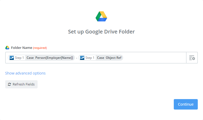Click the Refresh Fields button
The height and width of the screenshot is (120, 203).
pyautogui.click(x=21, y=84)
